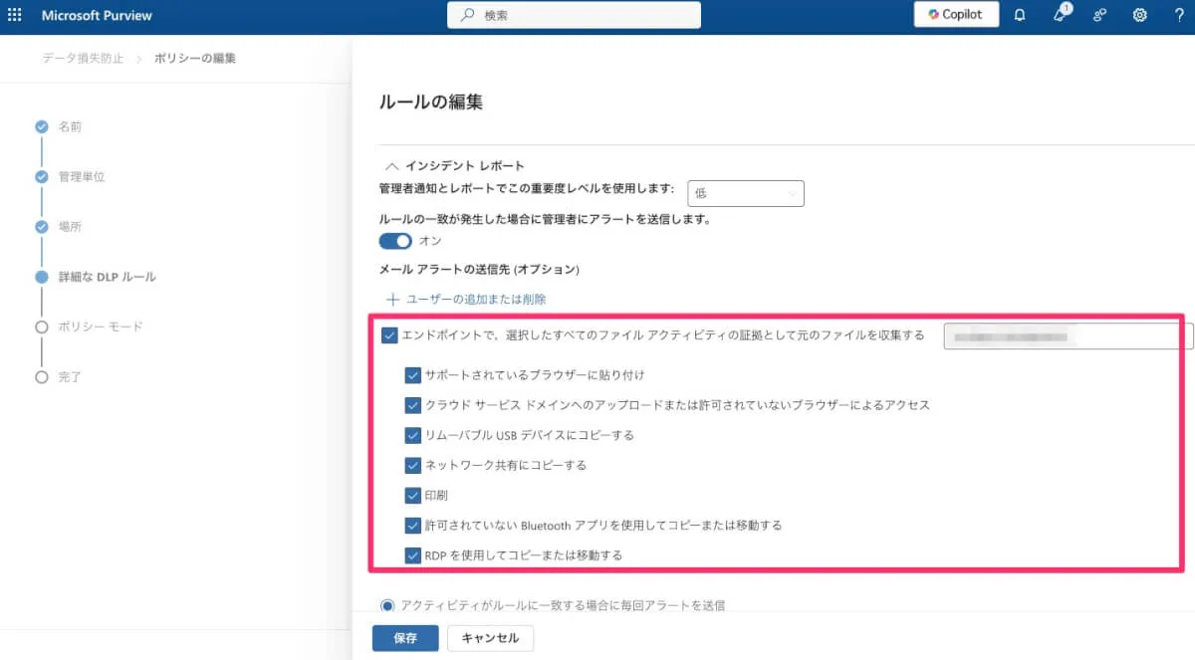Click the 検索 search box
This screenshot has width=1195, height=660.
click(x=574, y=15)
